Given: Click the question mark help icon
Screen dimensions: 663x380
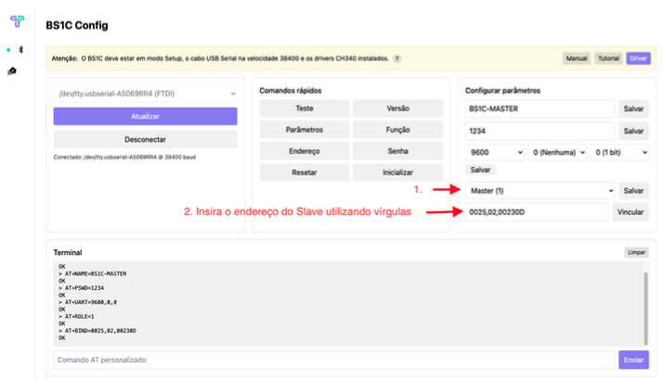Looking at the screenshot, I should tap(396, 58).
